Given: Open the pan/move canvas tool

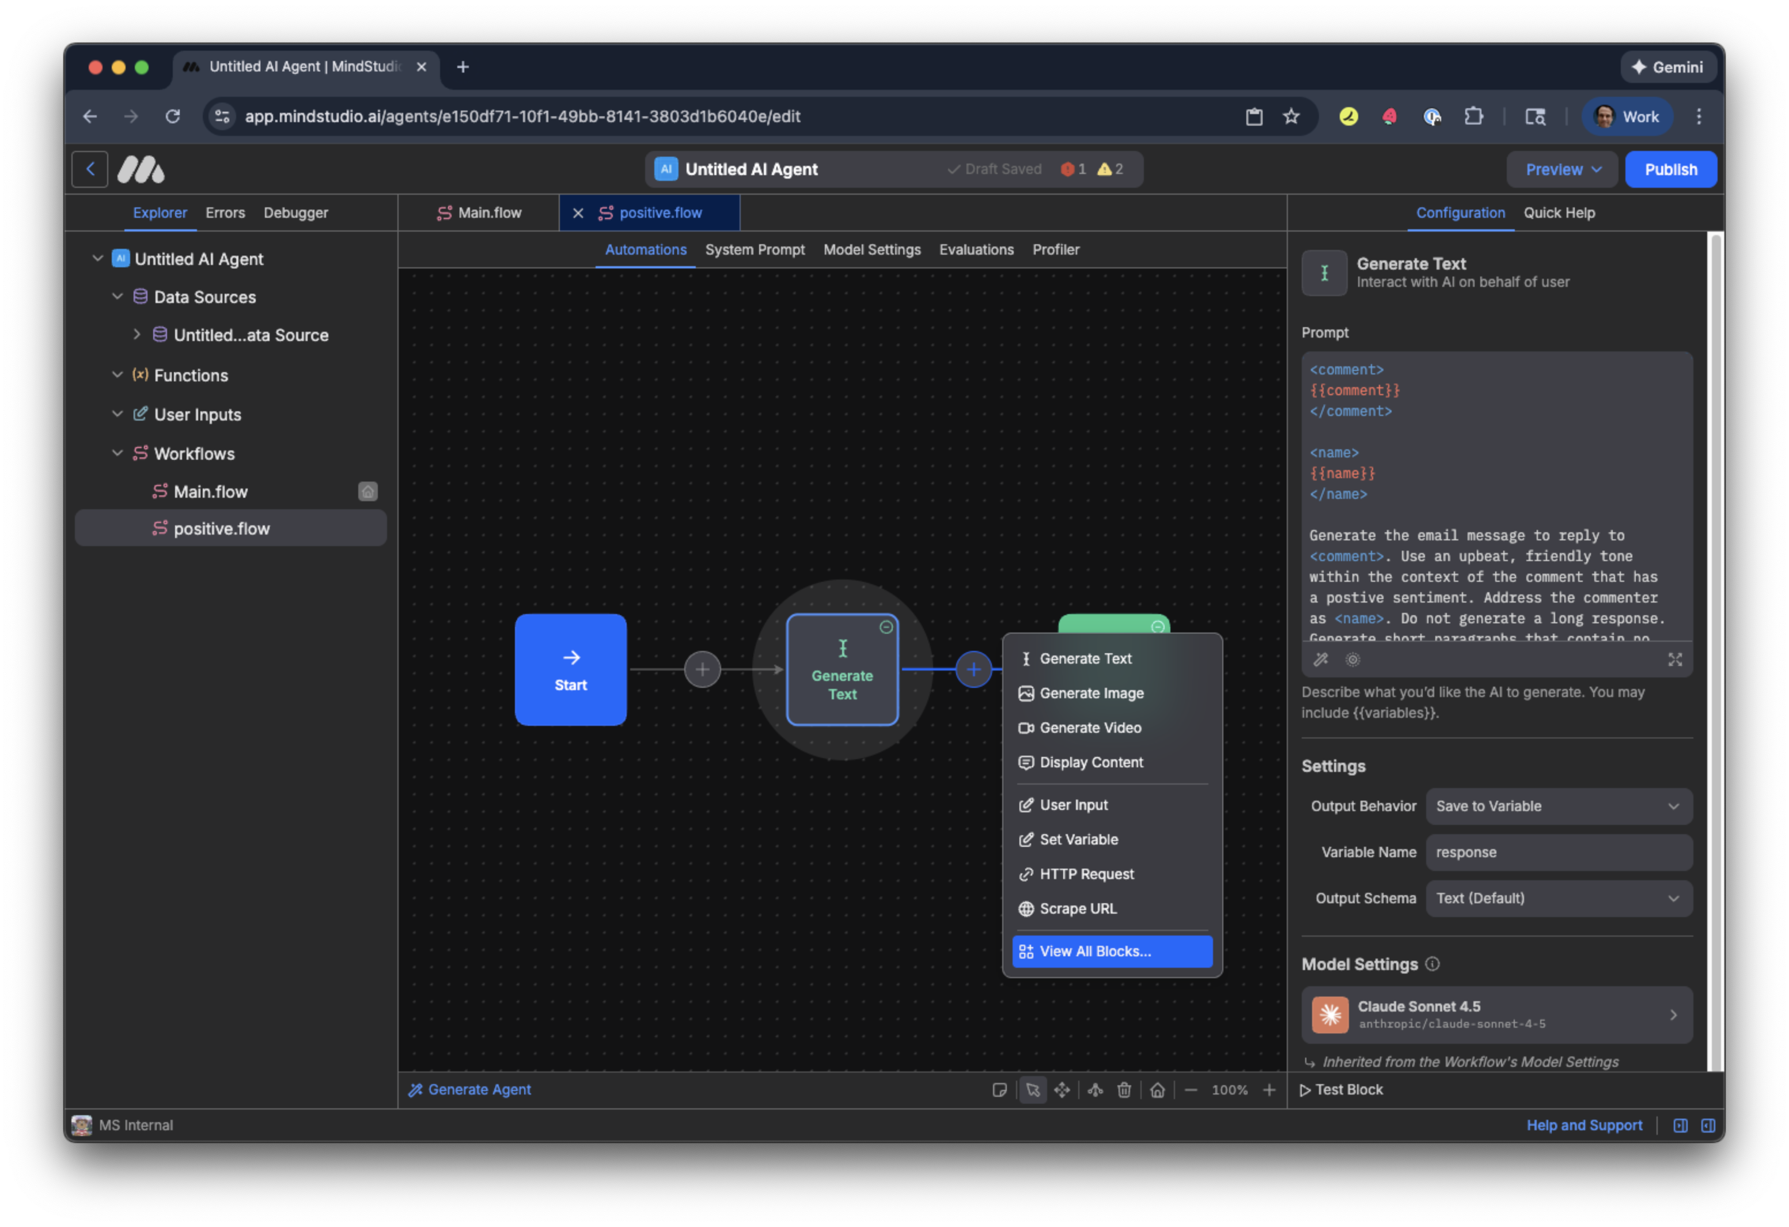Looking at the screenshot, I should pyautogui.click(x=1062, y=1090).
